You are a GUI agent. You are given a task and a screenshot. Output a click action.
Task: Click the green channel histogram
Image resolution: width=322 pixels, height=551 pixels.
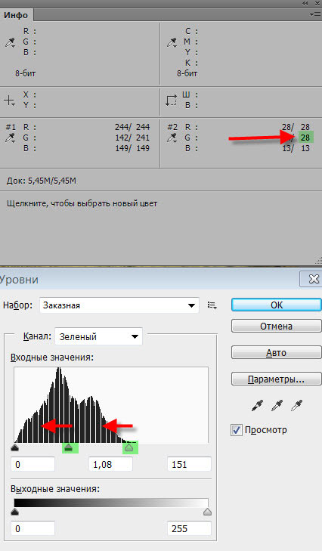click(111, 405)
